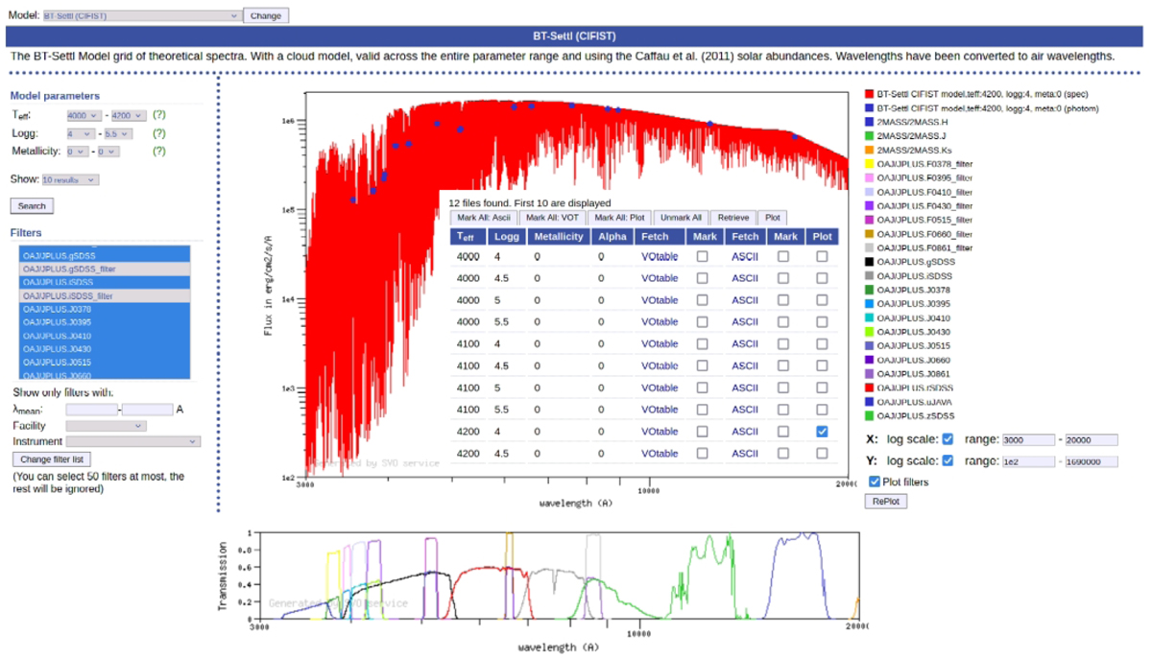Disable the Plot filters checkbox
The image size is (1152, 658).
874,482
